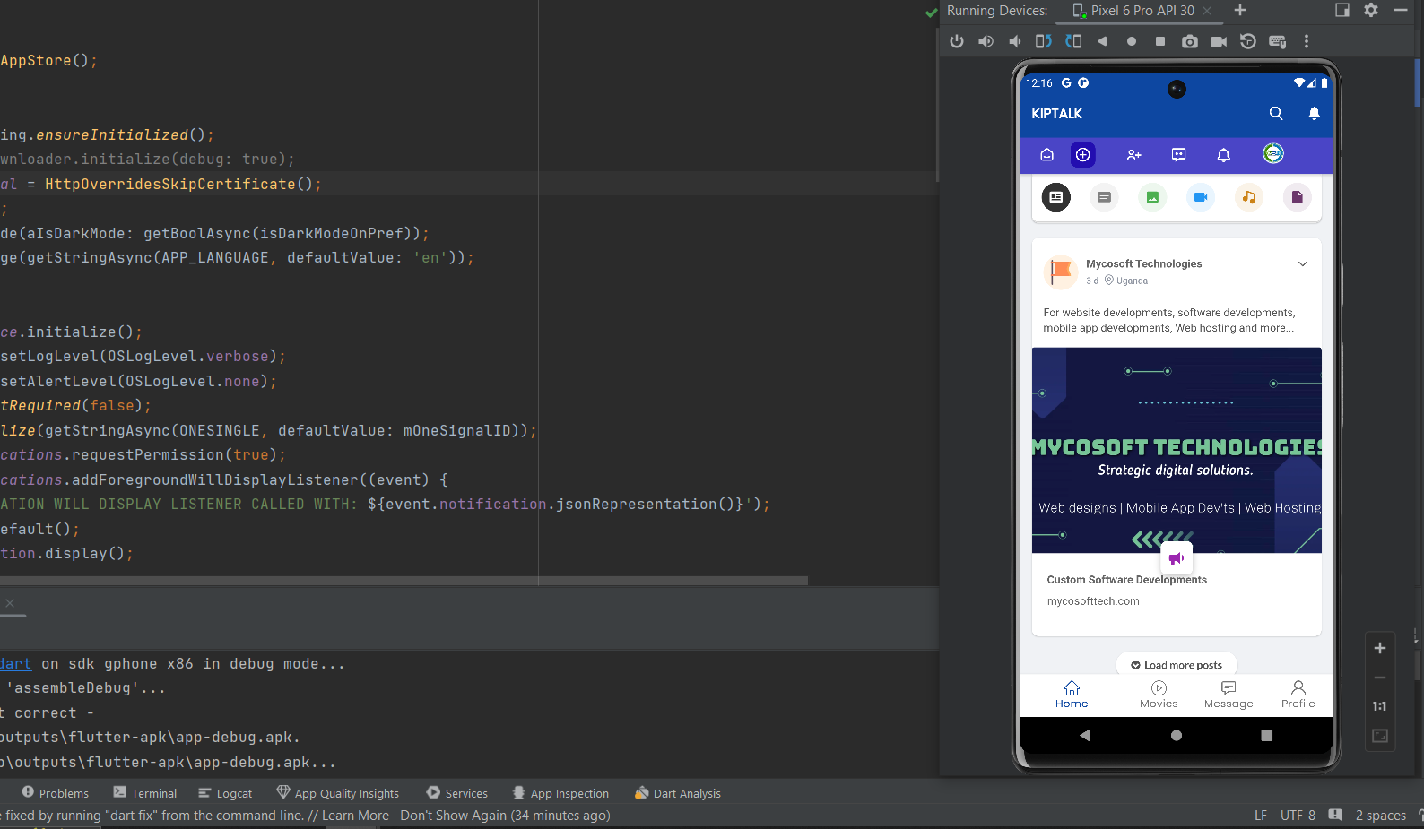Click zoom-to-fit icon below 1:1
Viewport: 1424px width, 829px height.
tap(1380, 736)
